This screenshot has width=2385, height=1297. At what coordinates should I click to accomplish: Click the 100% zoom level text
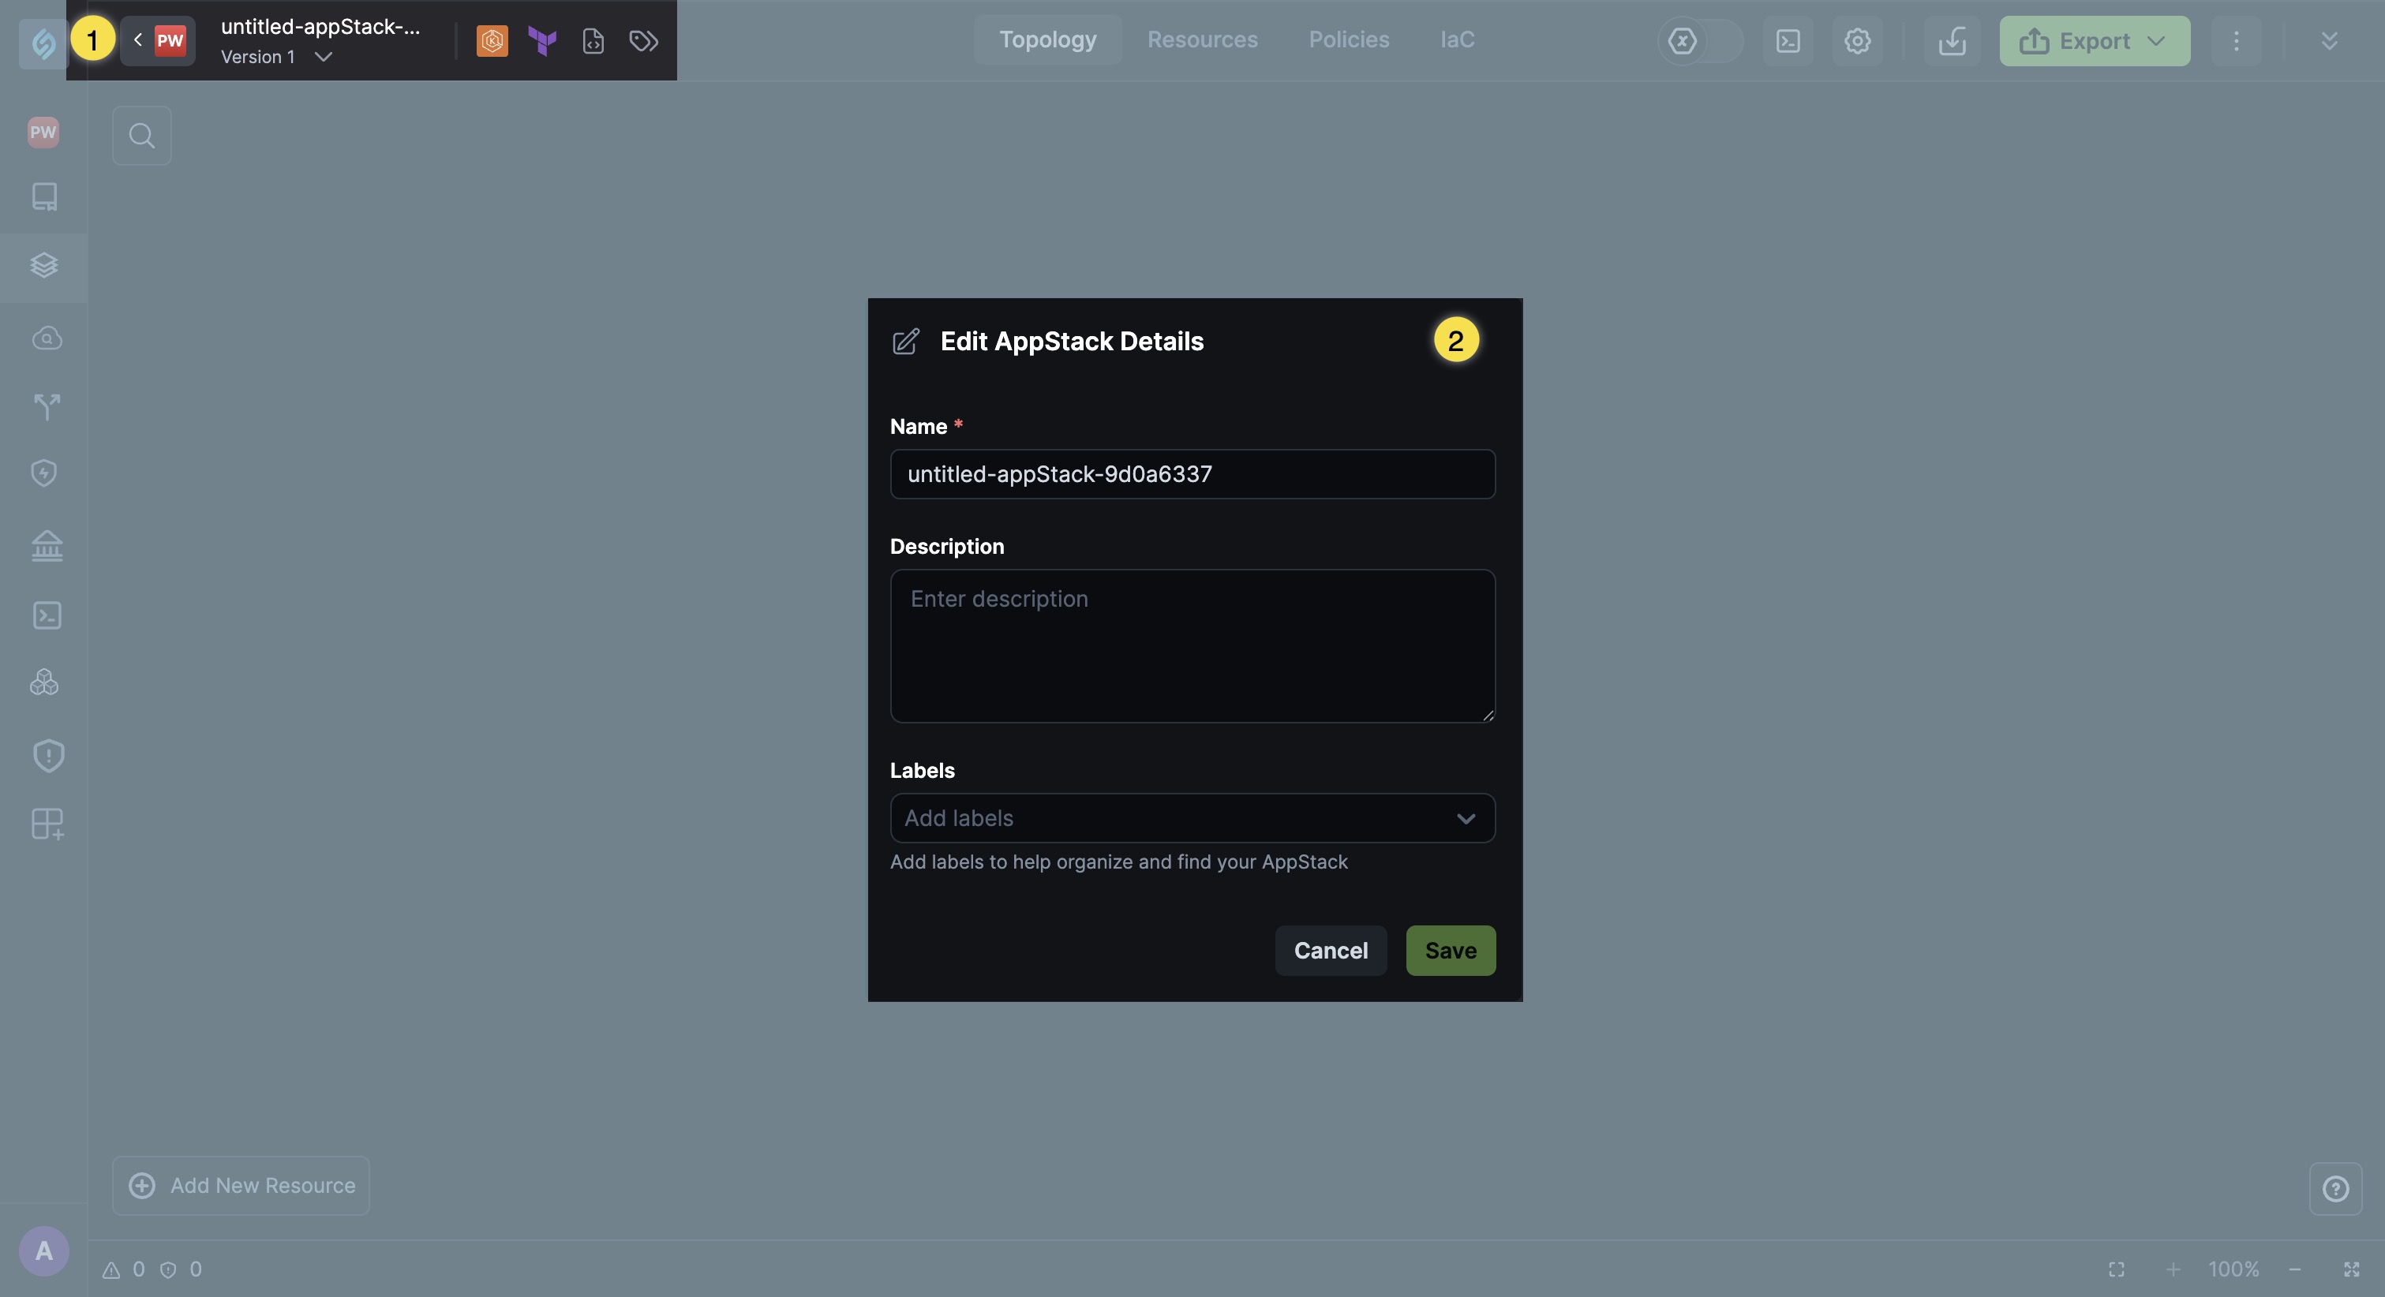pos(2233,1269)
